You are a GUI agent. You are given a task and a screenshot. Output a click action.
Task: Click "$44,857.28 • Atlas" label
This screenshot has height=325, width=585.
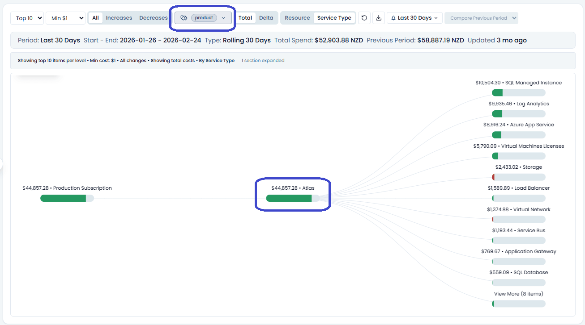point(293,188)
